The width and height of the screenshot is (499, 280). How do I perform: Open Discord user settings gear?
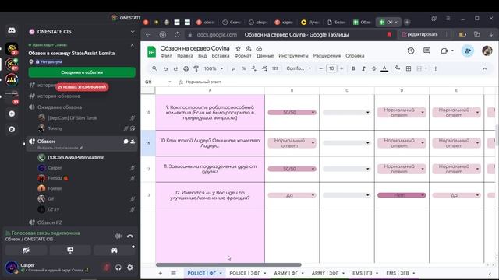pos(130,268)
